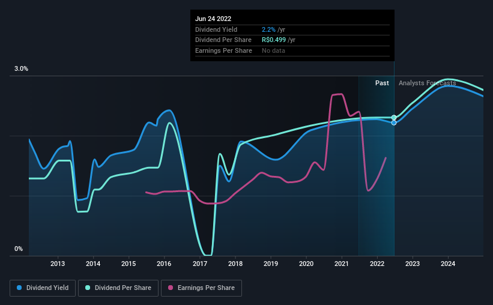Click the 2016 x-axis label
The height and width of the screenshot is (305, 493).
click(164, 264)
